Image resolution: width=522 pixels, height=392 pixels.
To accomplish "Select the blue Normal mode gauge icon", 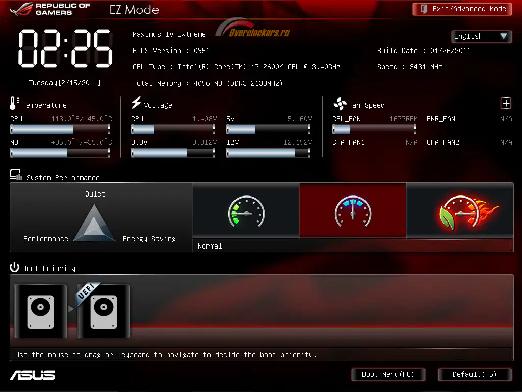I will [x=353, y=211].
